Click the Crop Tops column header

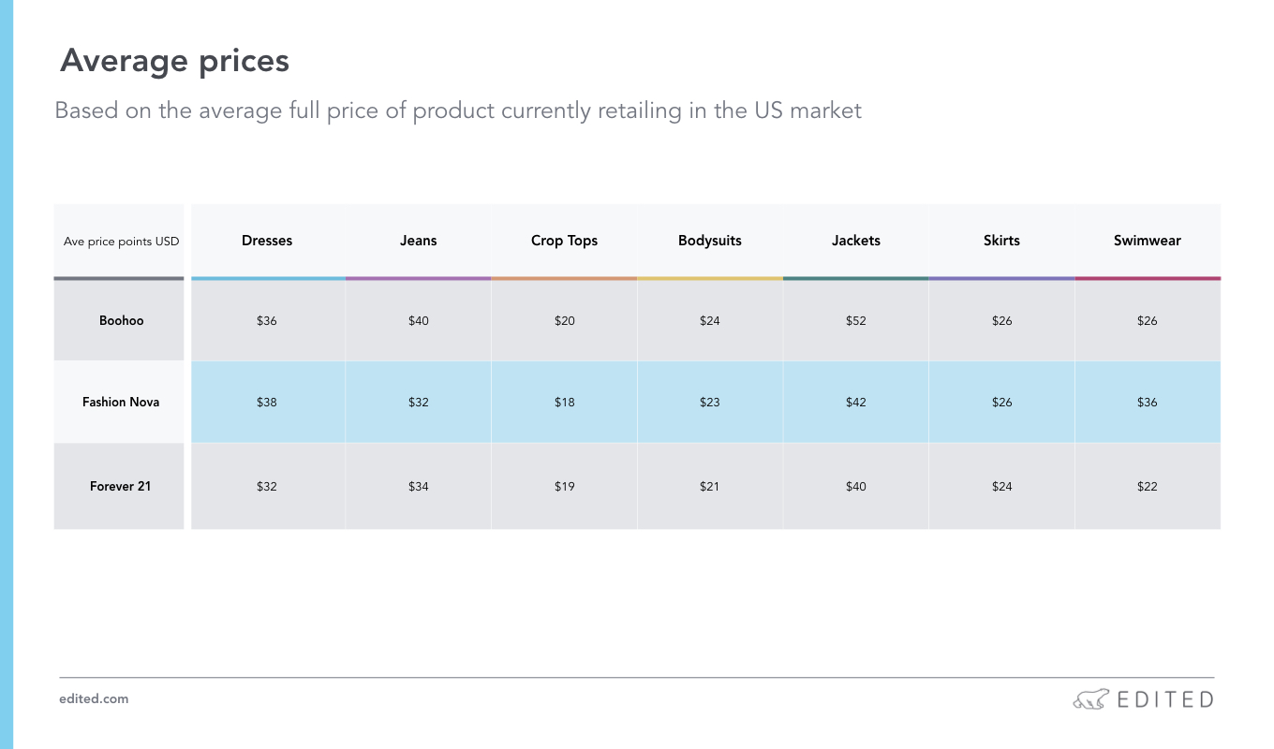tap(564, 241)
